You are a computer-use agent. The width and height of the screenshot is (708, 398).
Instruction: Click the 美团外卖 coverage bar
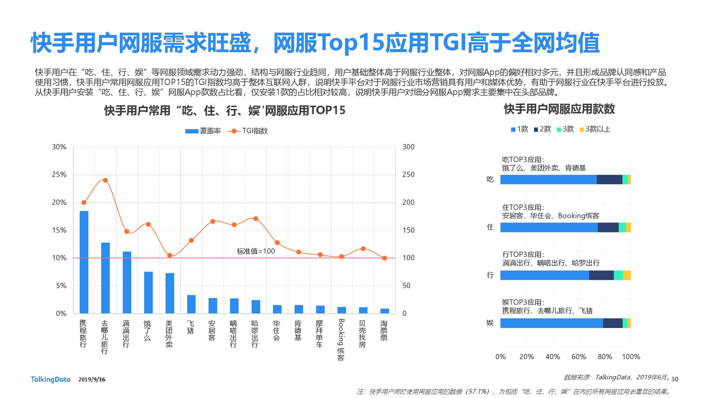(x=170, y=293)
